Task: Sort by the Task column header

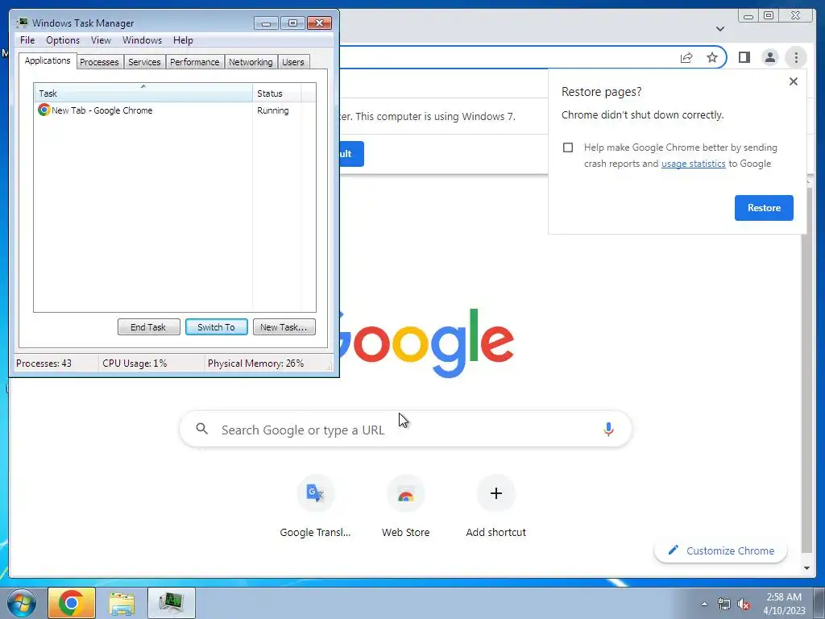Action: (143, 93)
